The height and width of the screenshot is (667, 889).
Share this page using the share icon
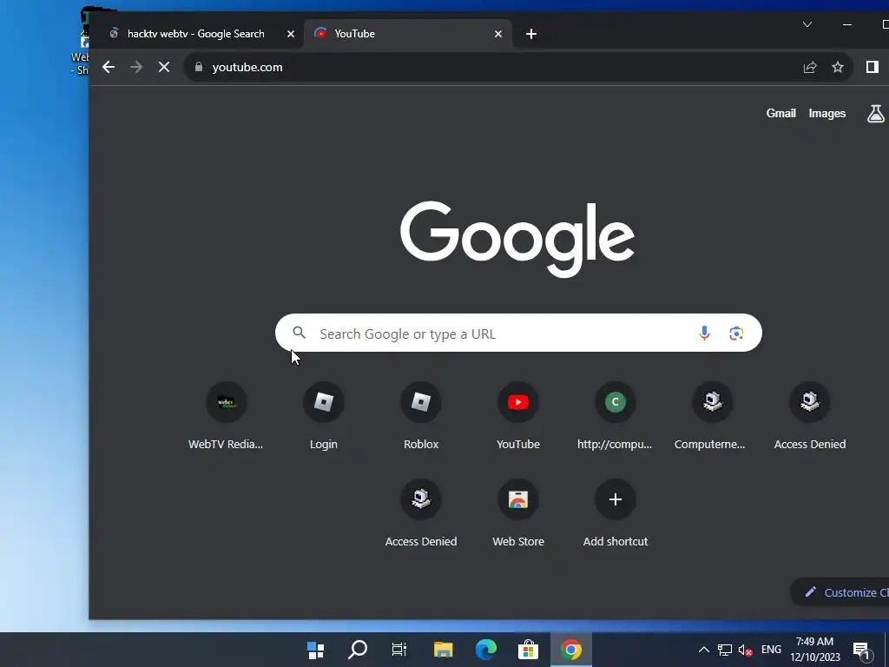pyautogui.click(x=810, y=67)
